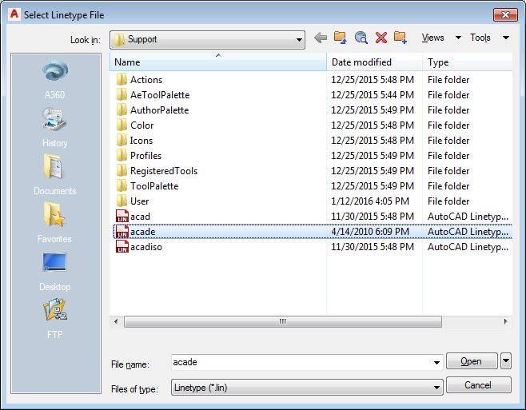Select 'AuthorPalette' folder name
Viewport: 526px width, 410px height.
160,109
